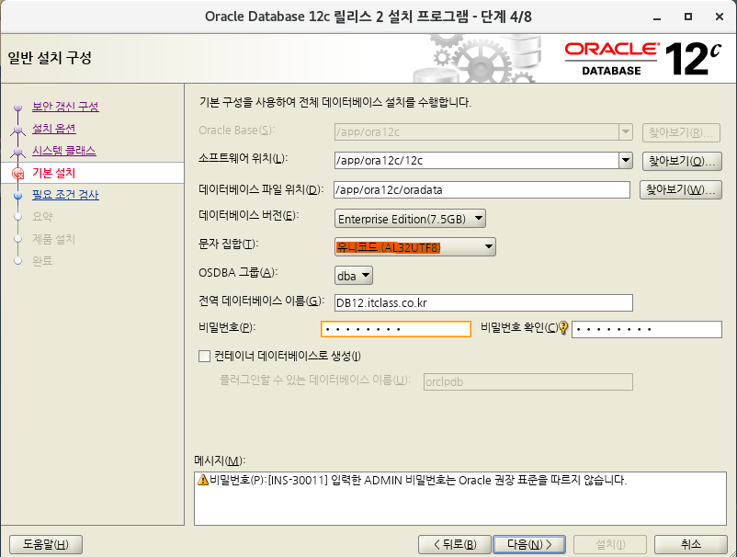Click the 제품 설치 step label

click(x=53, y=239)
